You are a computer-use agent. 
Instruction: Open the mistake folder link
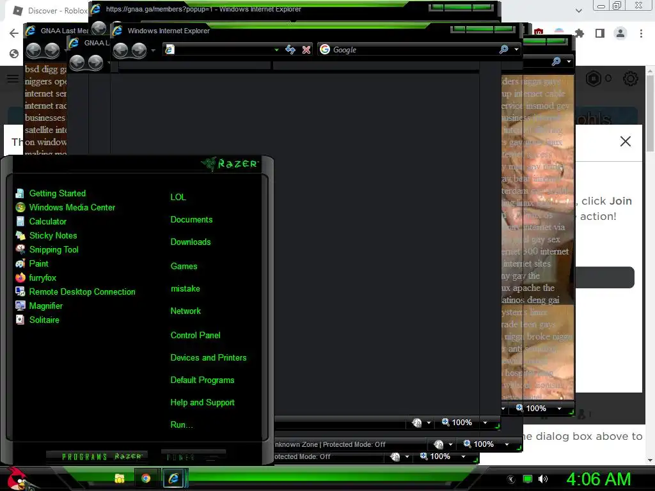click(185, 288)
